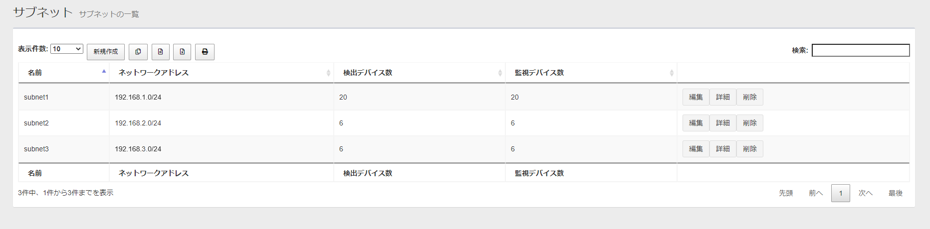The image size is (930, 229).
Task: Click 編集 for subnet1
Action: pyautogui.click(x=696, y=97)
